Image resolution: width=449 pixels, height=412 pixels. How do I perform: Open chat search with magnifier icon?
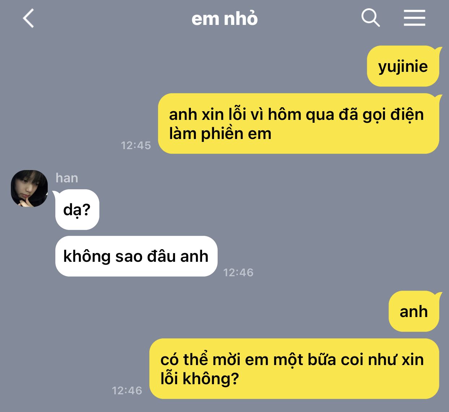[x=371, y=18]
